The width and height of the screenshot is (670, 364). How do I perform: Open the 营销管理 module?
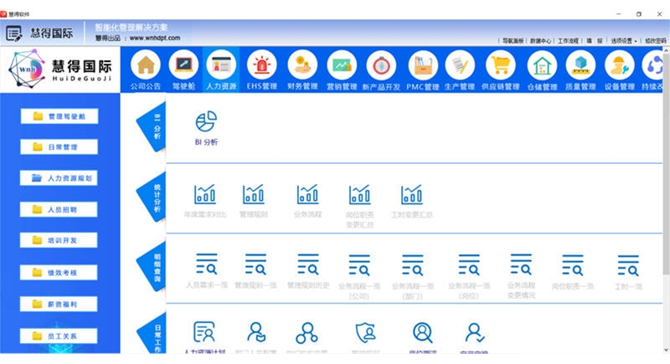342,65
